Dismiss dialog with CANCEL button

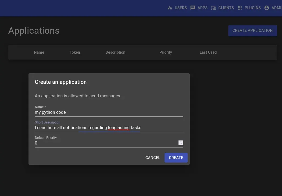(x=153, y=158)
